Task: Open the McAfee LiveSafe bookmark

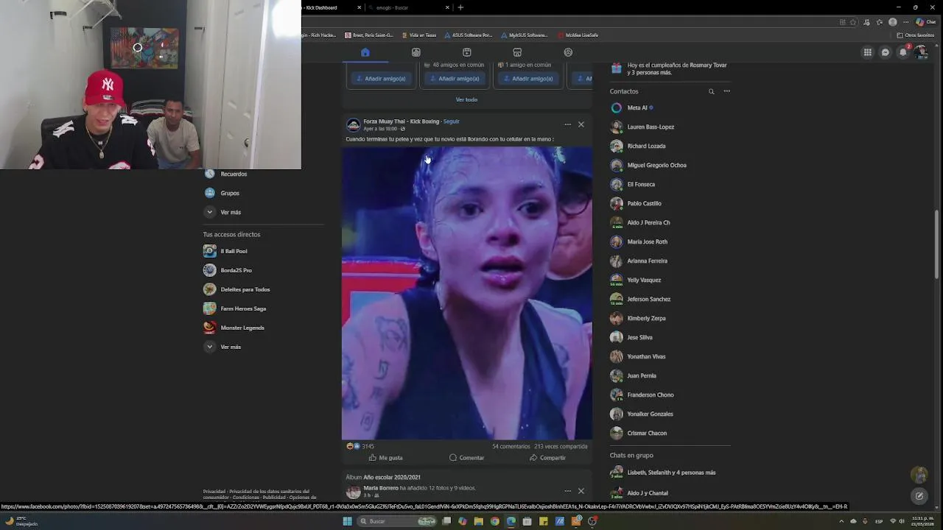Action: point(578,35)
